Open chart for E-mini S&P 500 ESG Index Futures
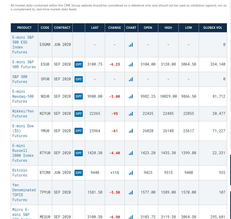This screenshot has height=219, width=231. point(131,45)
